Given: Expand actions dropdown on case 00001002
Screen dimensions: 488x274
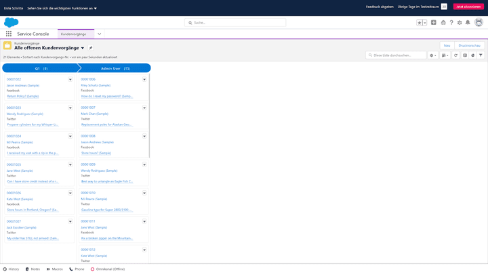Looking at the screenshot, I should tap(70, 80).
